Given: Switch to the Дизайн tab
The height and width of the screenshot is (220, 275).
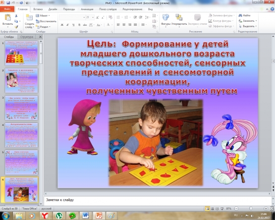Looking at the screenshot, I should (53, 9).
